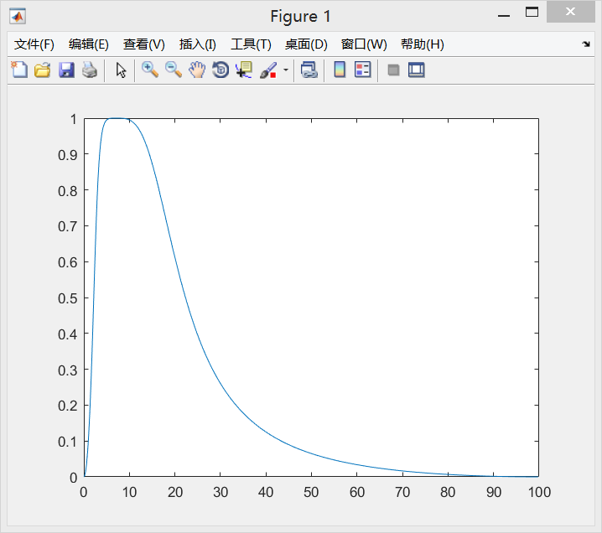Click the MATLAB logo in title bar
Image resolution: width=602 pixels, height=533 pixels.
tap(18, 17)
